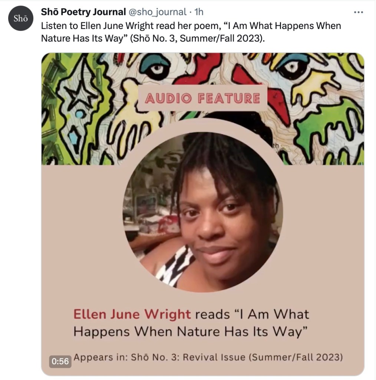Click the red "Ellen June Wright" caption name
This screenshot has width=376, height=380.
(x=132, y=314)
